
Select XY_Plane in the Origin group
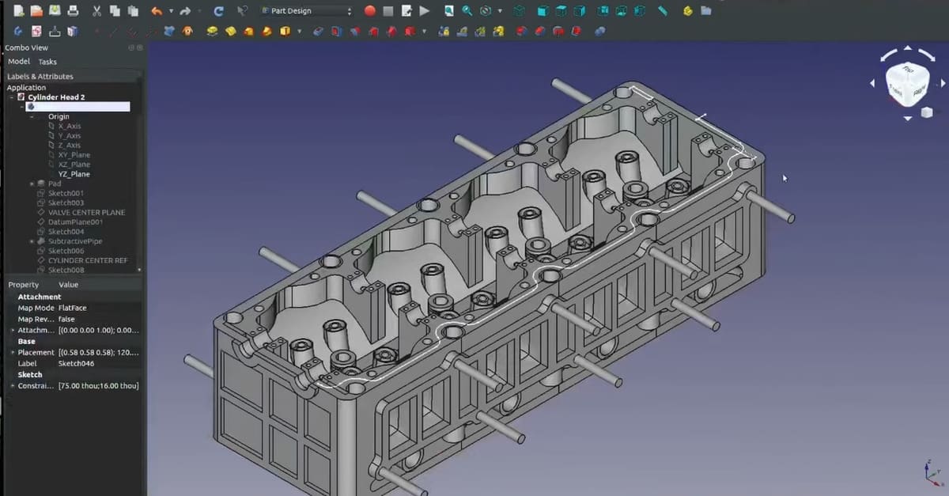point(74,155)
